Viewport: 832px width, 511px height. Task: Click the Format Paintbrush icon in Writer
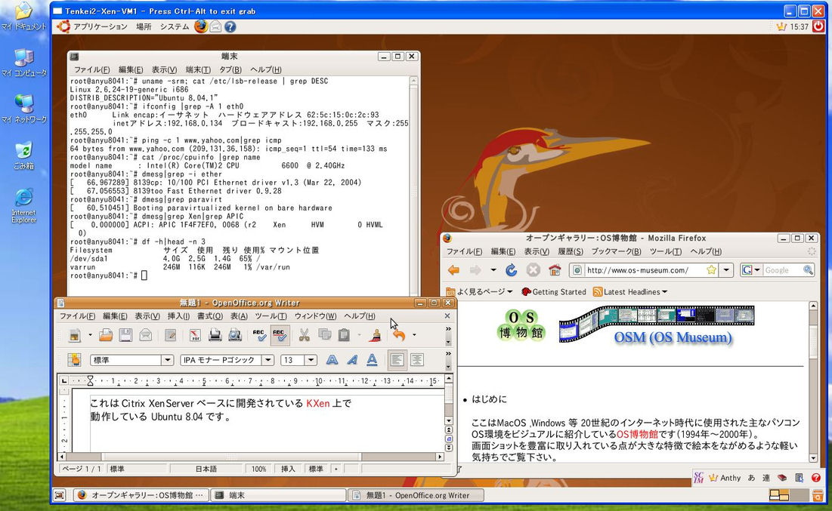[x=376, y=335]
